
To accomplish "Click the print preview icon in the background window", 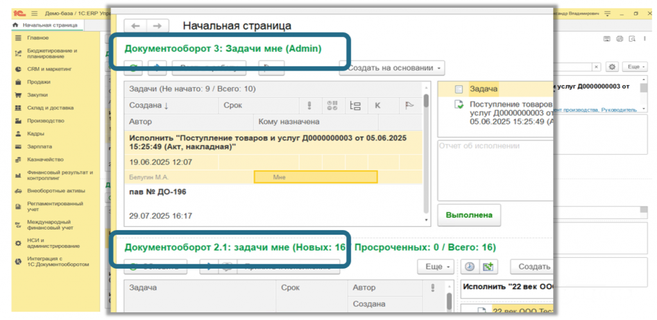I will point(632,38).
